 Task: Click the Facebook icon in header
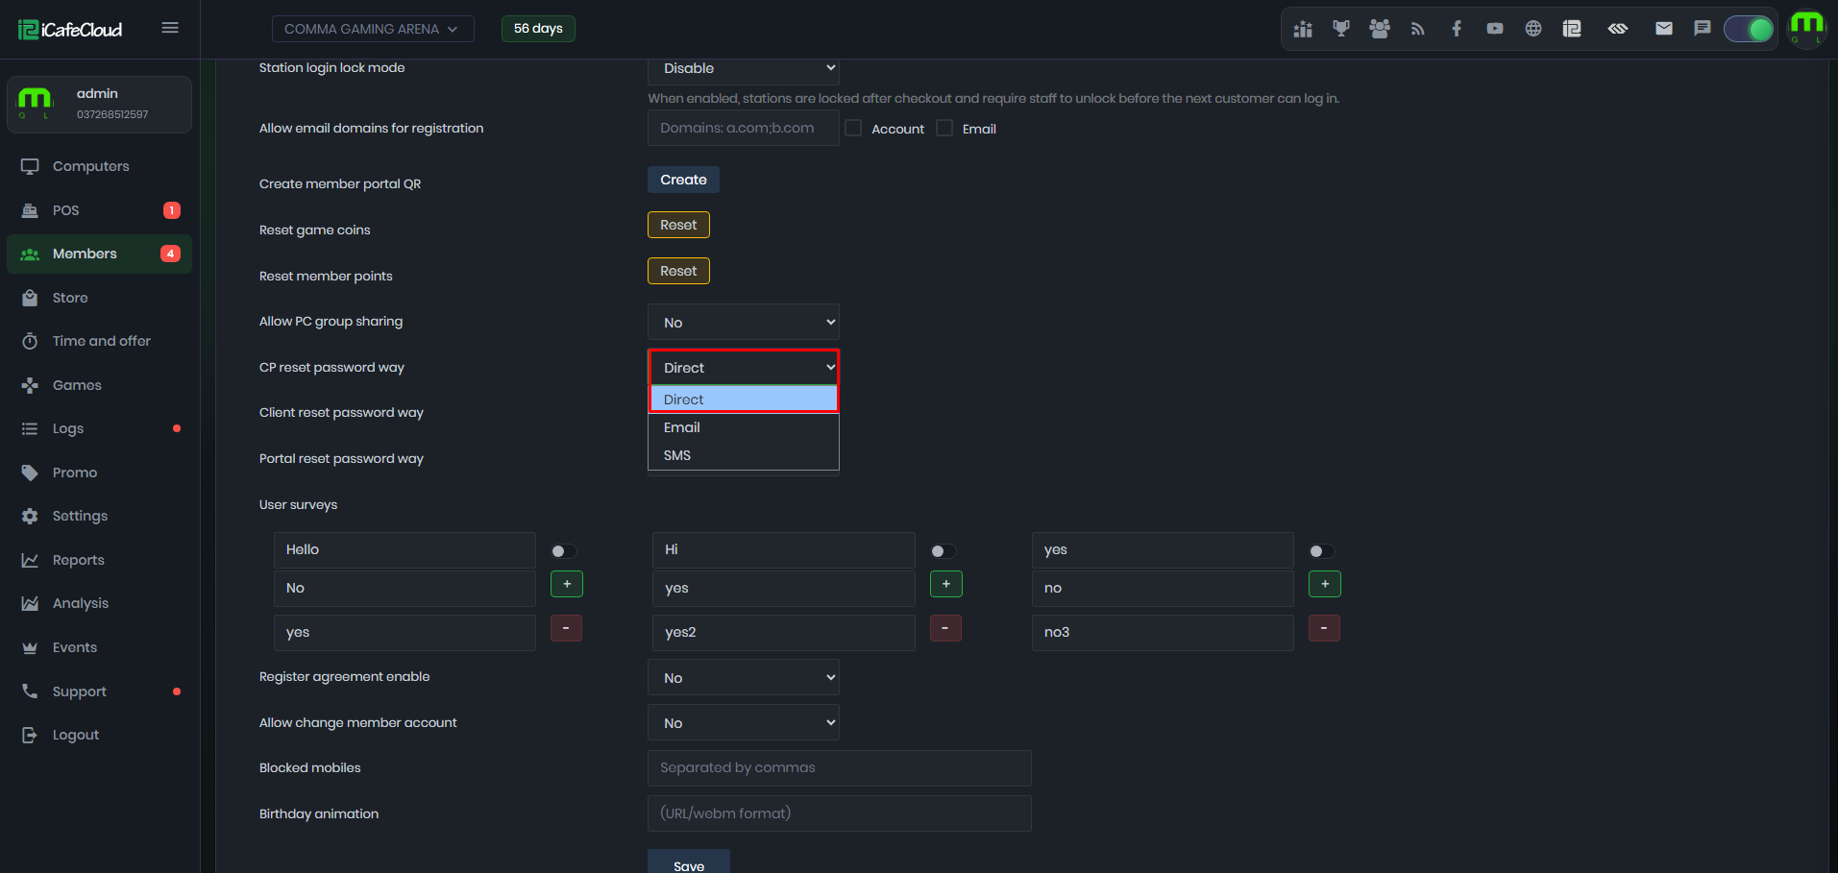[1457, 29]
